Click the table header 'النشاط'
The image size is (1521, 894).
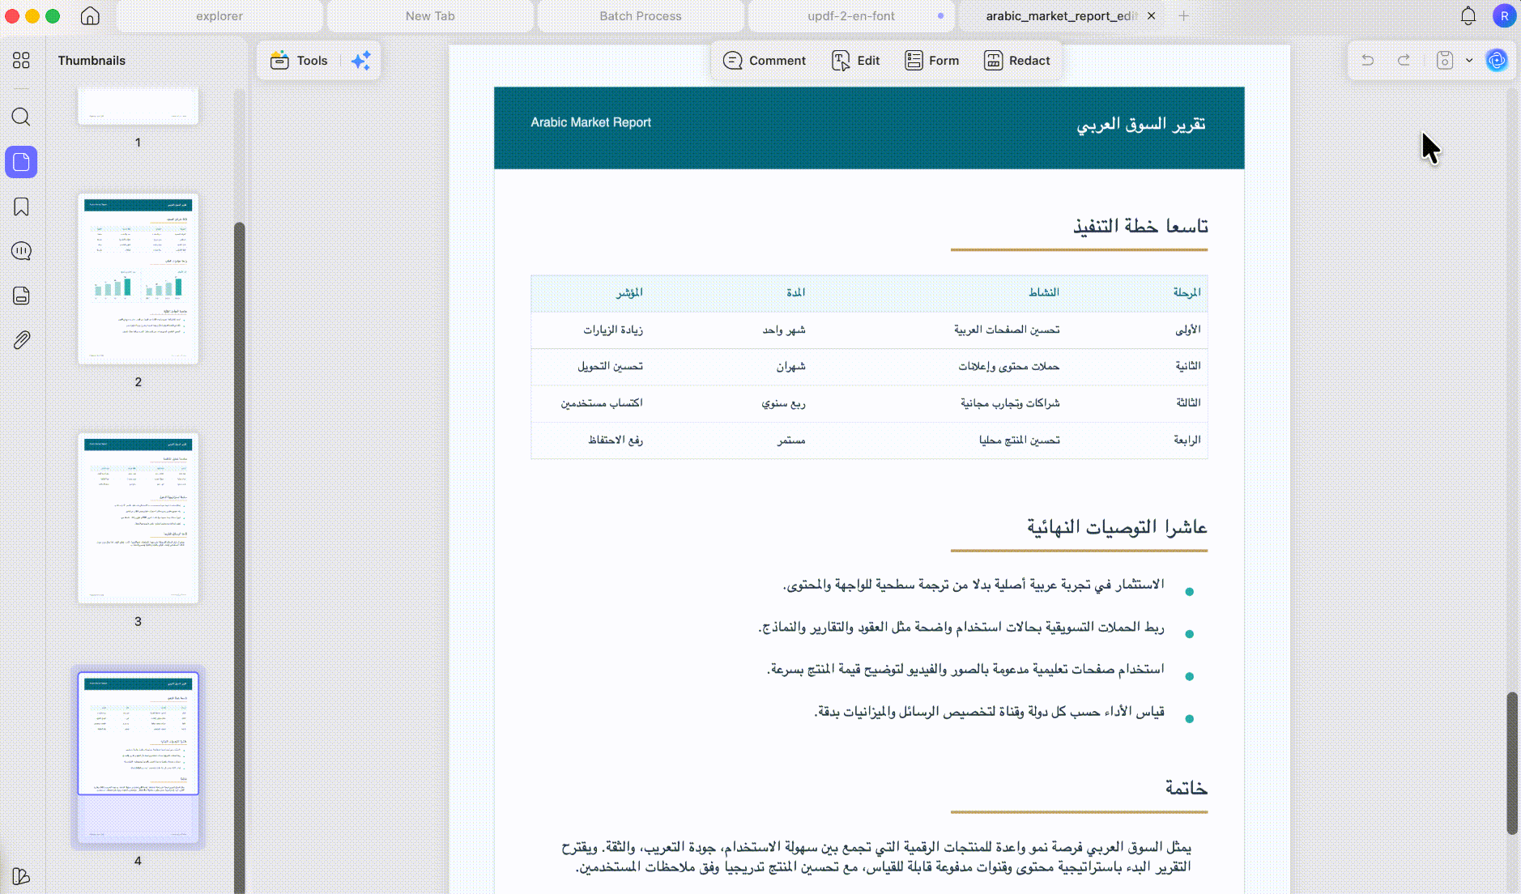[x=1044, y=292]
